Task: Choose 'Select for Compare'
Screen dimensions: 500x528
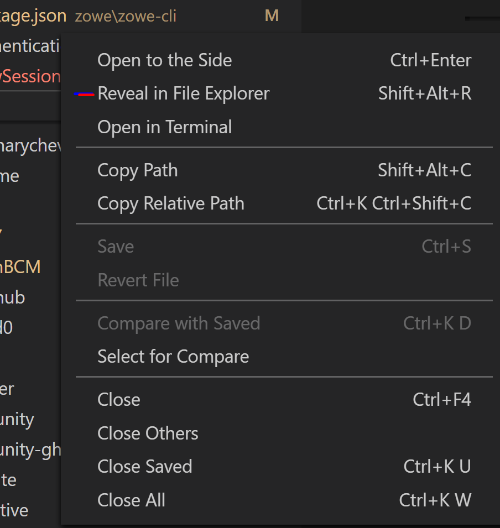Action: 173,356
